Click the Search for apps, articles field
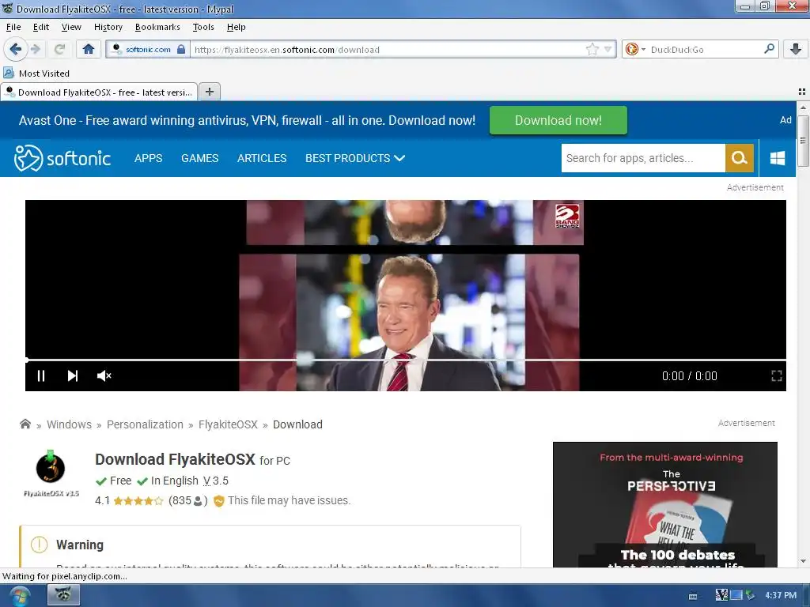The width and height of the screenshot is (810, 607). [643, 158]
